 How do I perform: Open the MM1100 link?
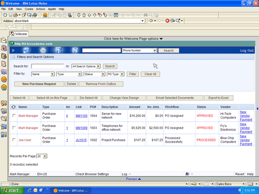(82, 116)
